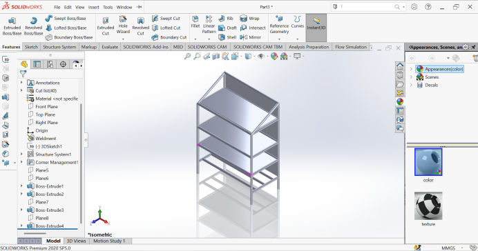
Task: Select the Swept Cut tool
Action: click(166, 18)
